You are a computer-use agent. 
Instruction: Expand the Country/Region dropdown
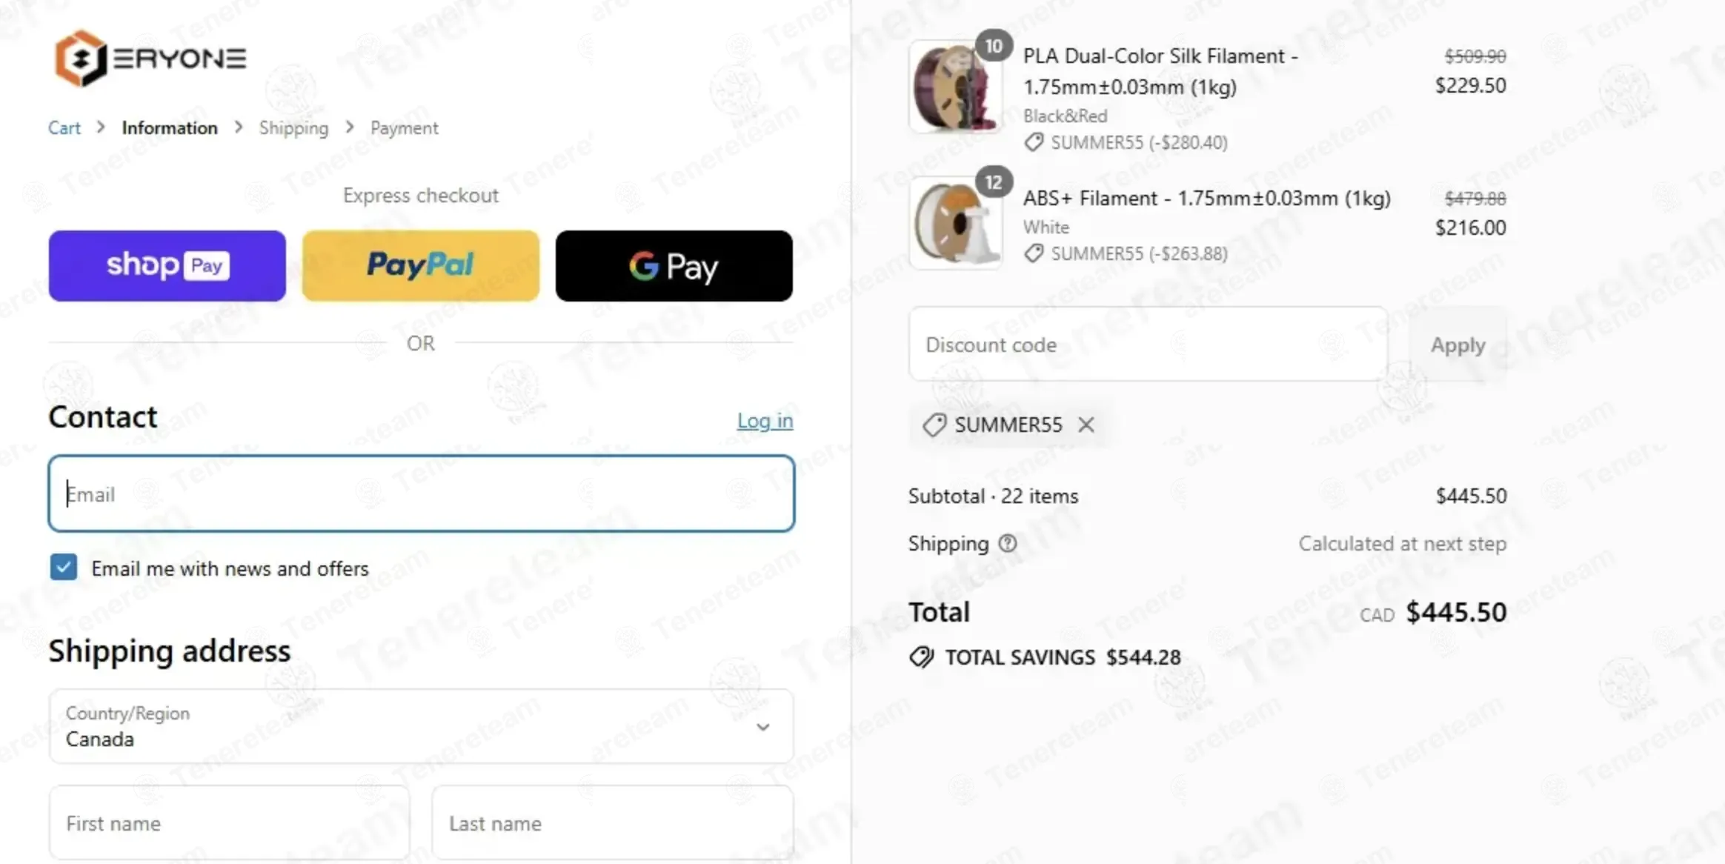coord(421,726)
